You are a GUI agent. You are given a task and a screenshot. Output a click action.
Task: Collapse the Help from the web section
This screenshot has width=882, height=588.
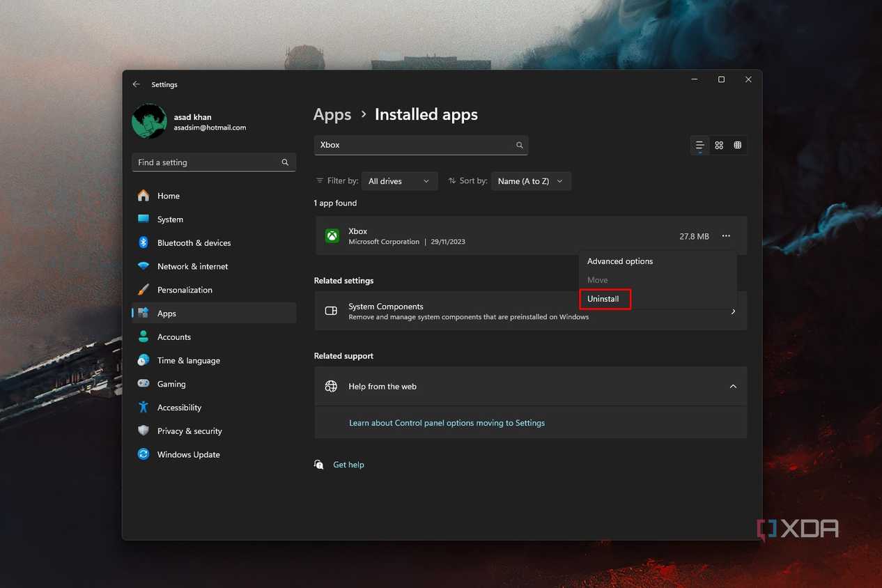[x=733, y=386]
